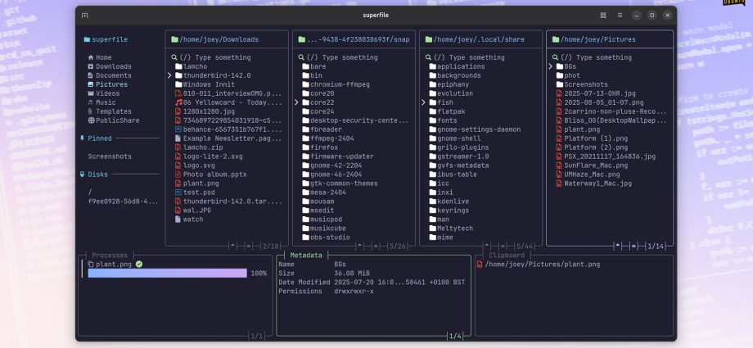753x348 pixels.
Task: Click plant.png copy progress bar
Action: pos(167,273)
